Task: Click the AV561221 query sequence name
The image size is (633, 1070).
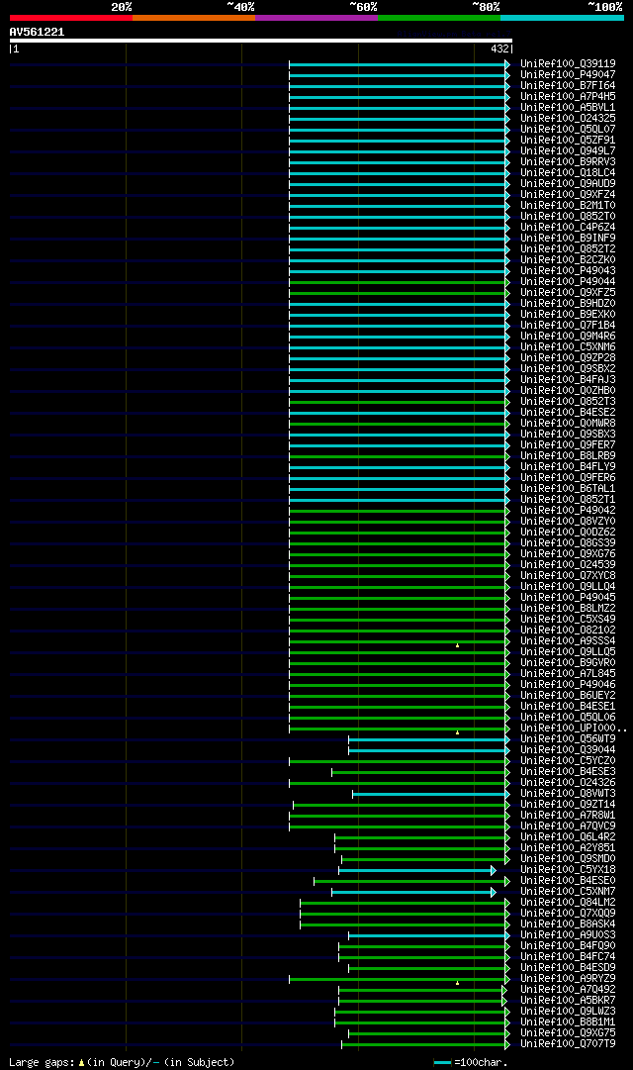Action: click(37, 32)
